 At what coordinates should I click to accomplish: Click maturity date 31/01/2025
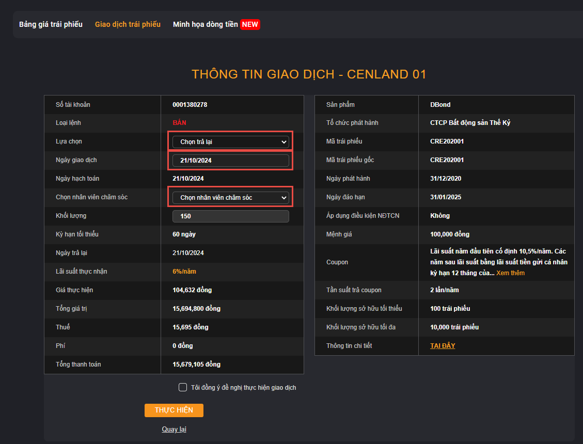coord(446,197)
